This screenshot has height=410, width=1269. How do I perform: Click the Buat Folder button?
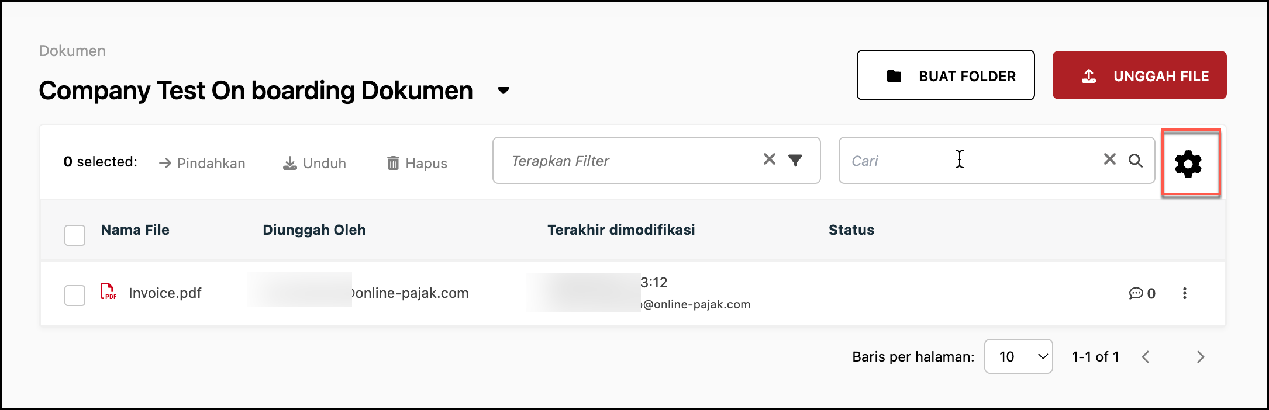pos(945,75)
